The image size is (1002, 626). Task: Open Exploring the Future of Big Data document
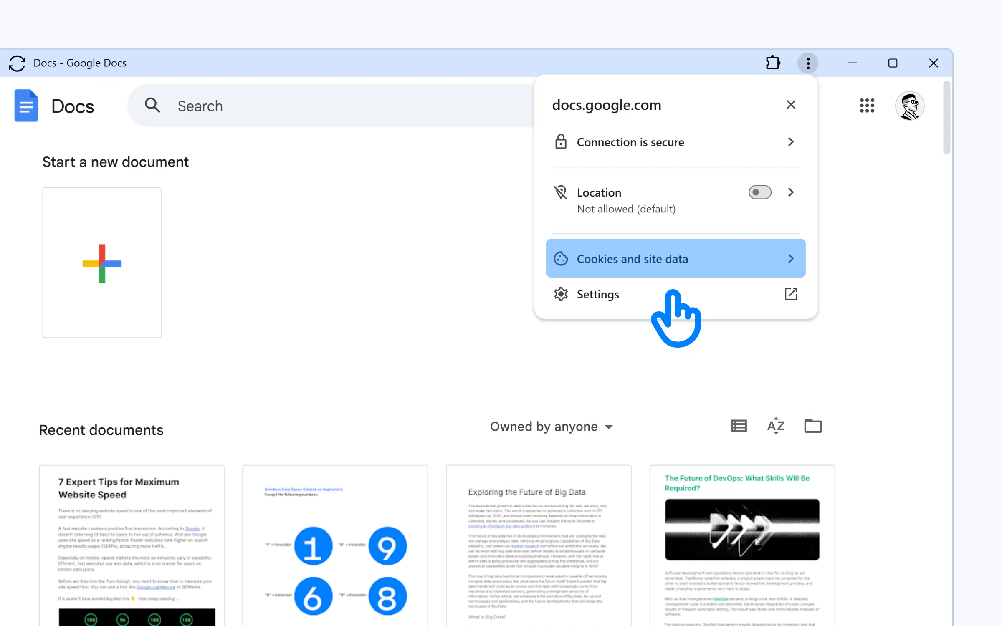tap(539, 545)
